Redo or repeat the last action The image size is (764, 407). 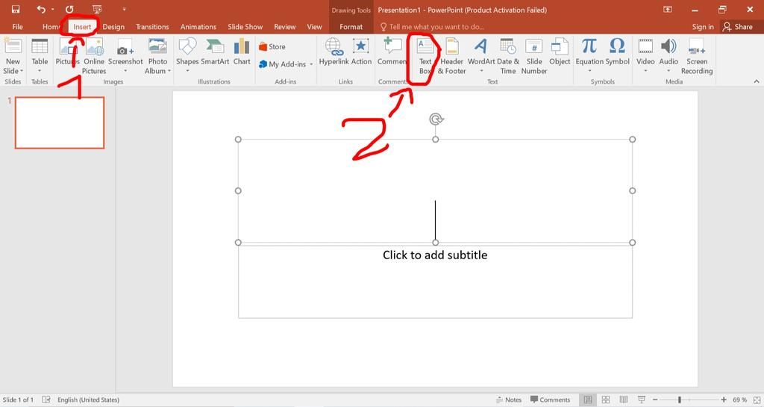pyautogui.click(x=69, y=9)
